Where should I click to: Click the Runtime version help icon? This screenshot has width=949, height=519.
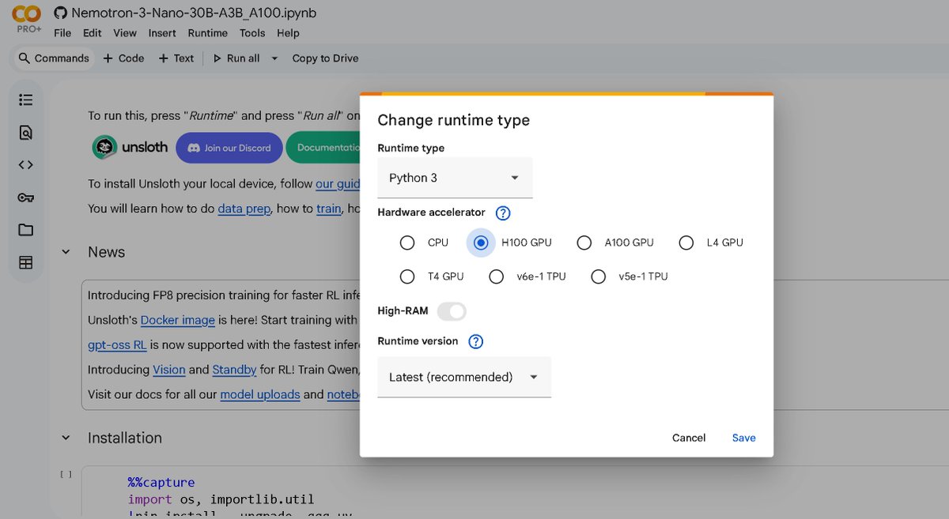click(x=475, y=341)
